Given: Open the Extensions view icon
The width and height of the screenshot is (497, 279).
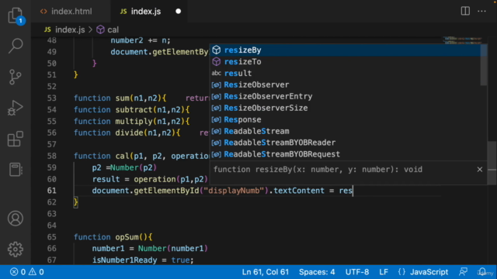Looking at the screenshot, I should (x=16, y=139).
